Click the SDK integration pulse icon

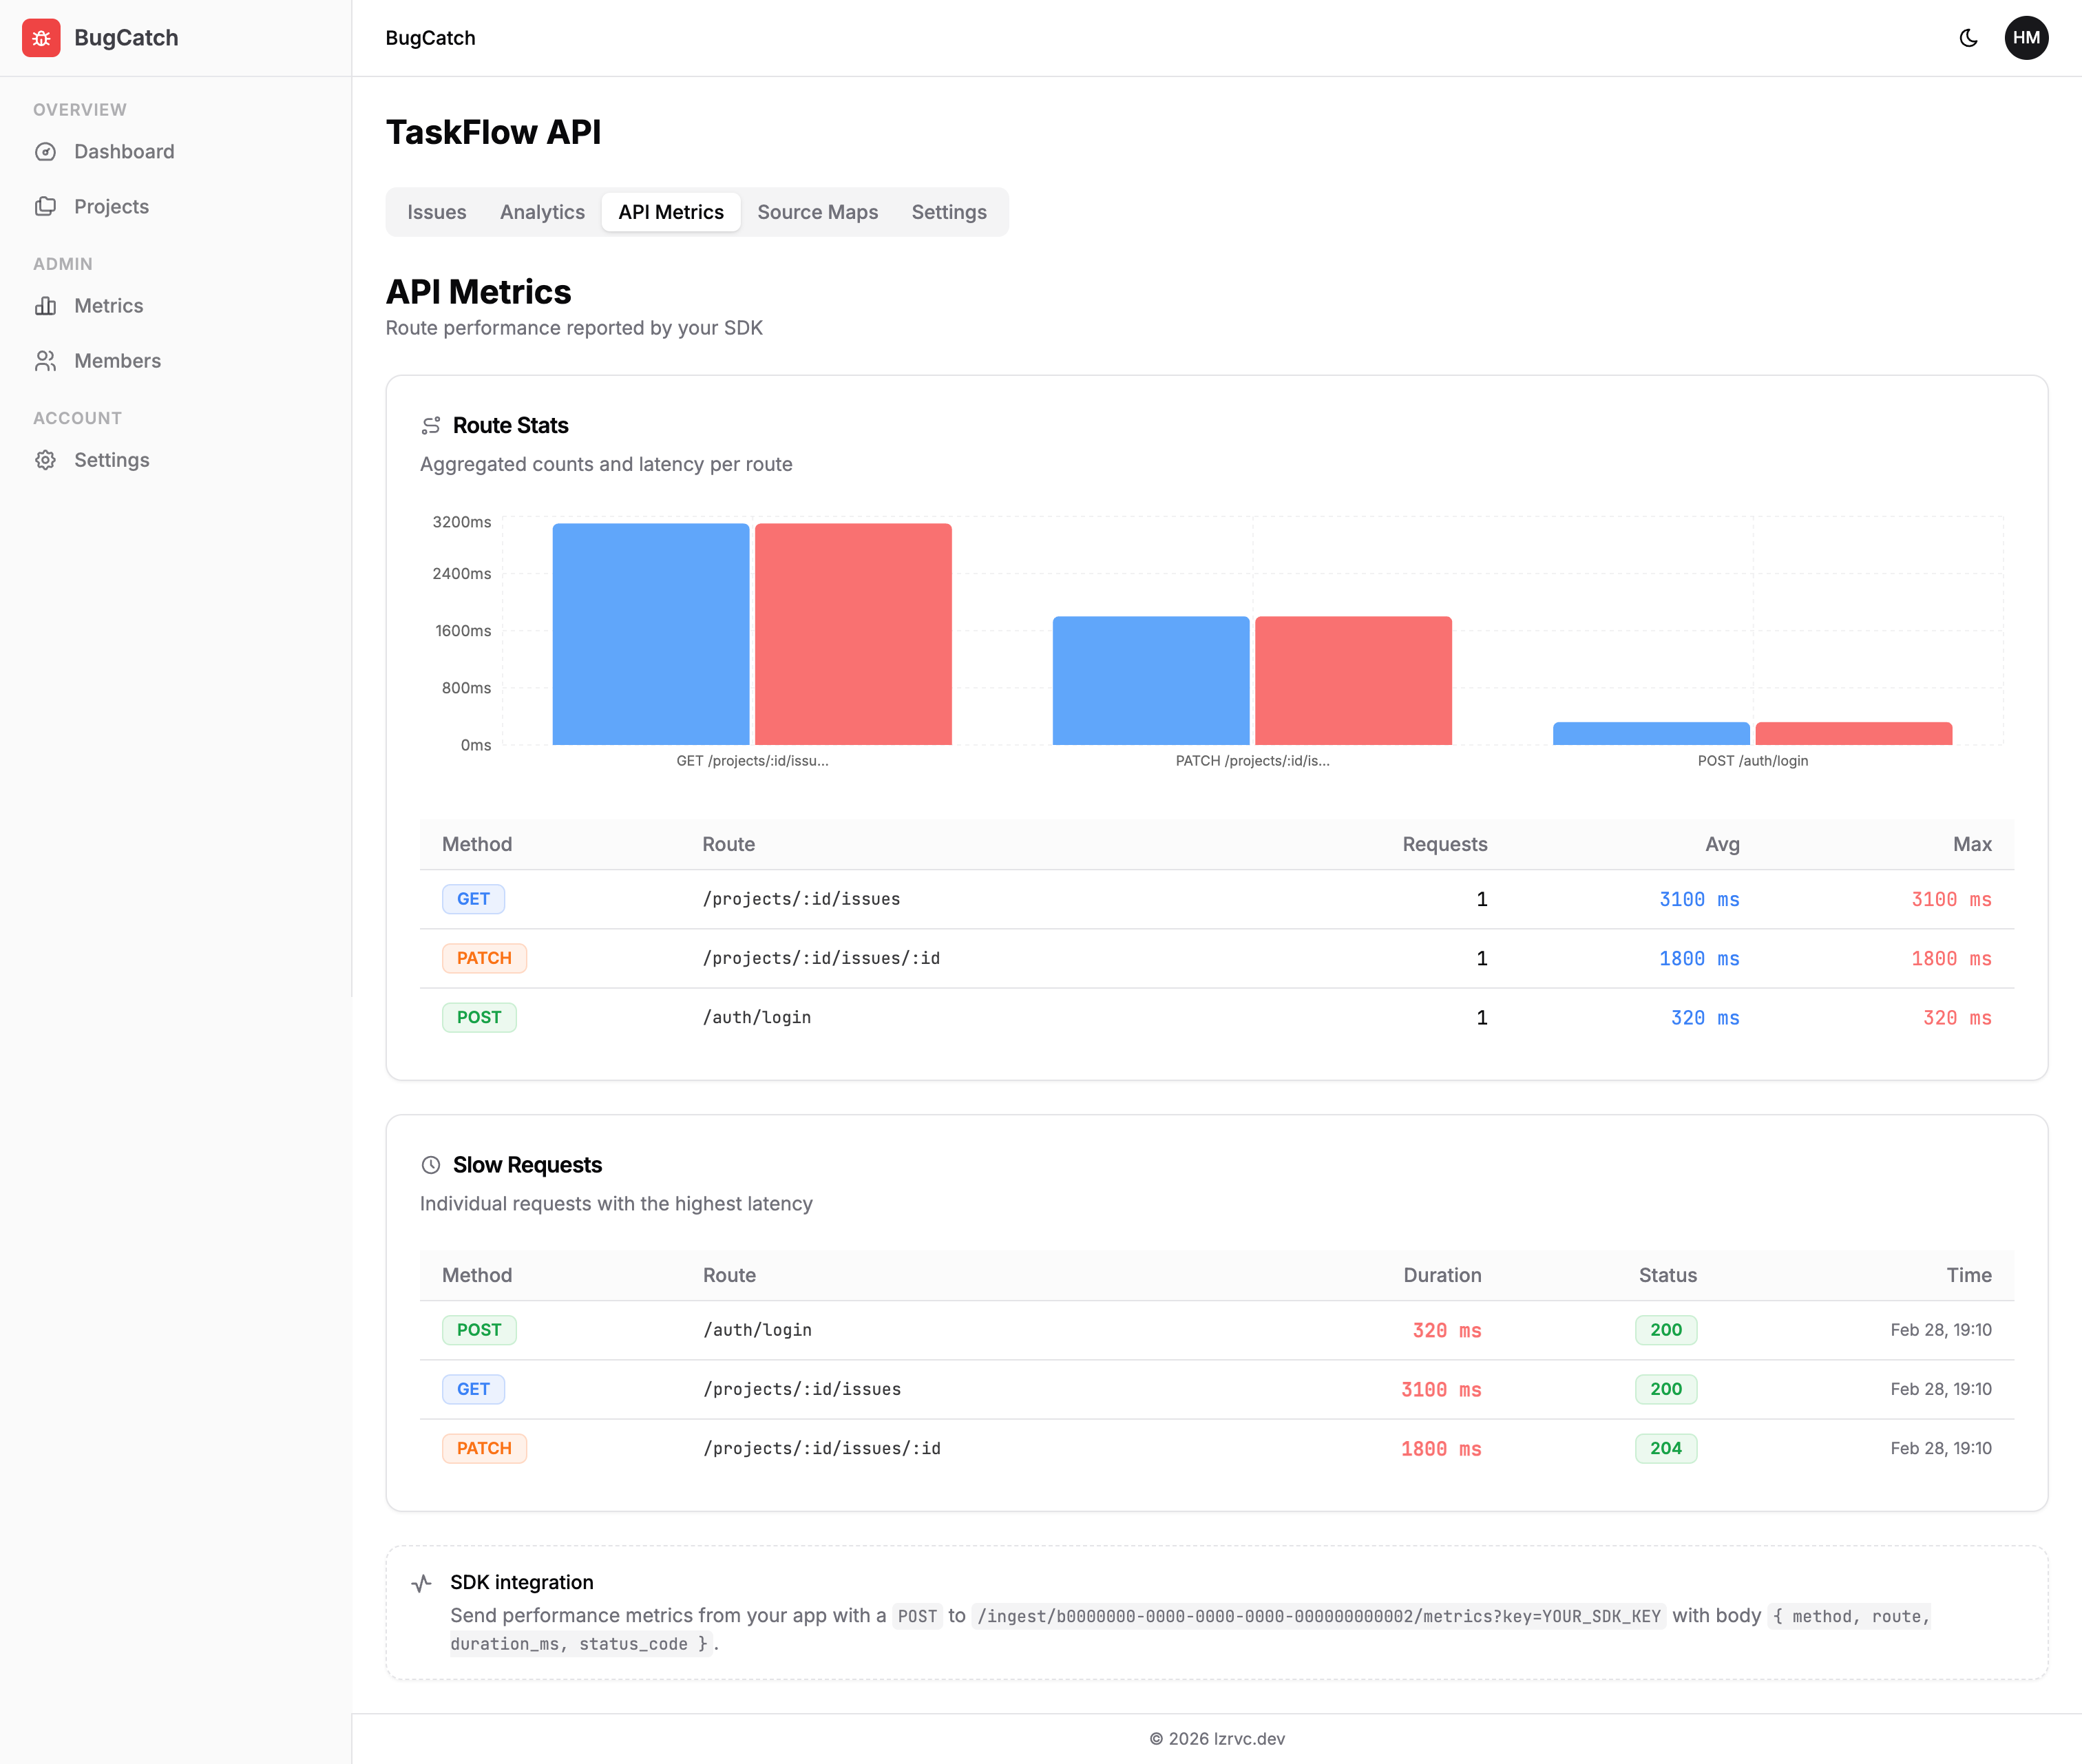(x=421, y=1582)
